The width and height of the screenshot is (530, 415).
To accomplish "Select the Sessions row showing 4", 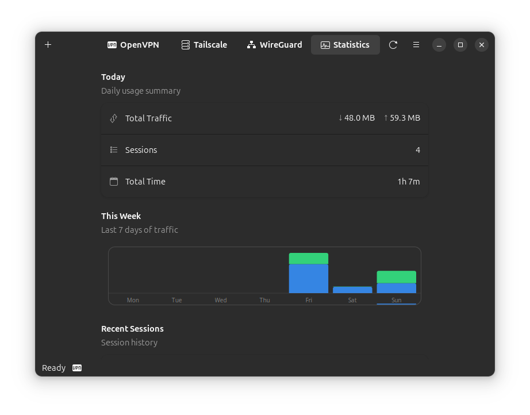I will click(x=264, y=149).
